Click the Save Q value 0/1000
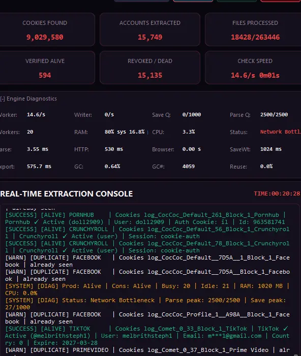Viewport: 301px width, 356px height. click(191, 115)
